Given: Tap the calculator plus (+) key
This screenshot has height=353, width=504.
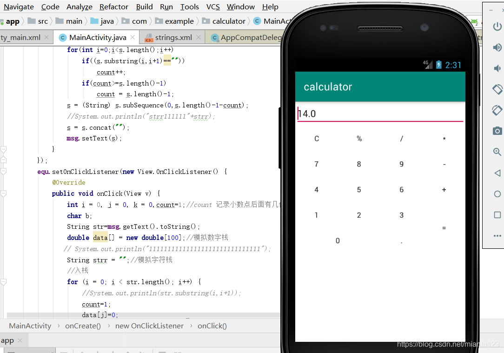Looking at the screenshot, I should click(x=444, y=190).
